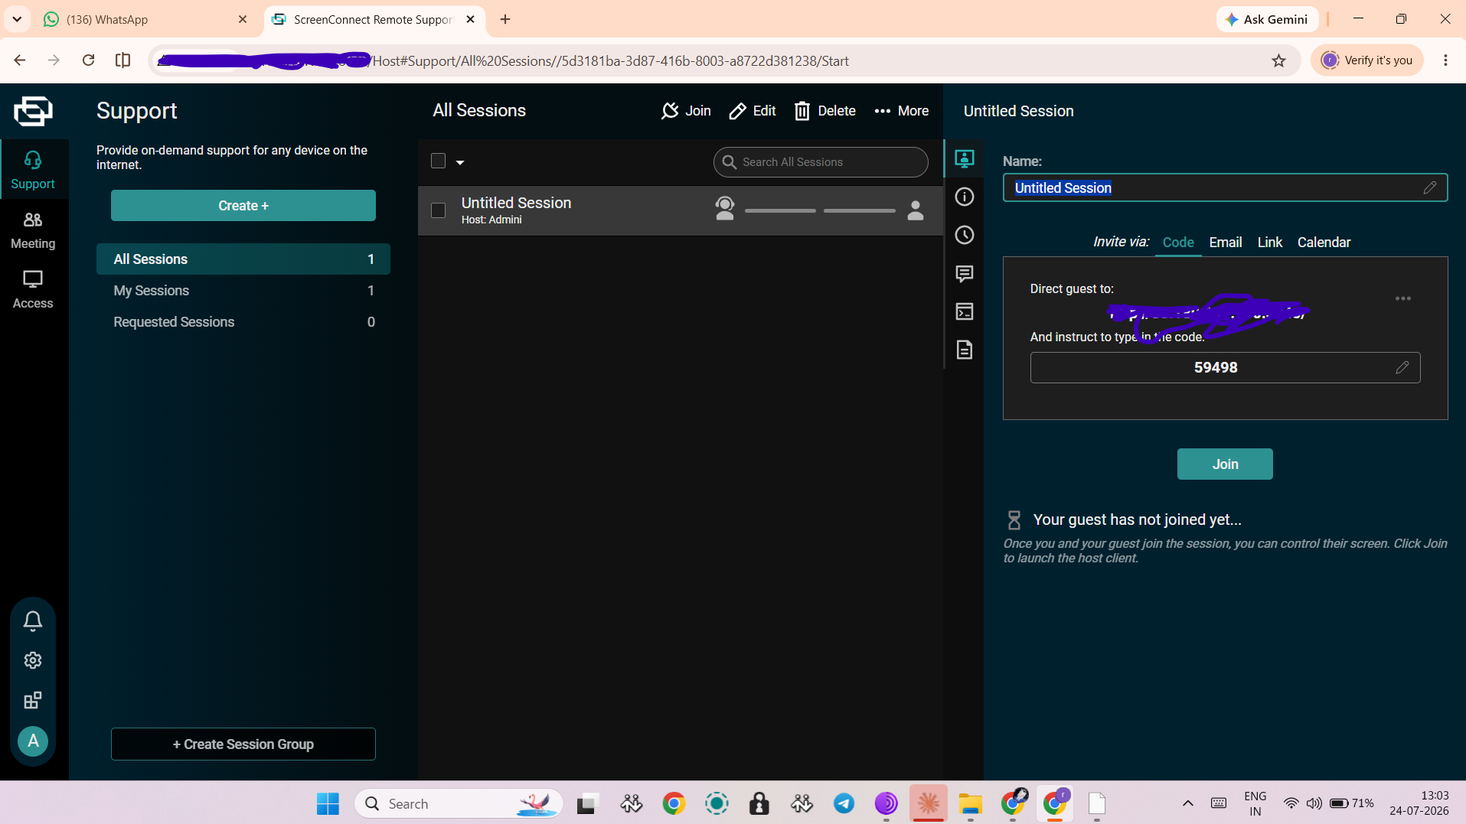1466x824 pixels.
Task: Click the session Name input field
Action: pos(1225,187)
